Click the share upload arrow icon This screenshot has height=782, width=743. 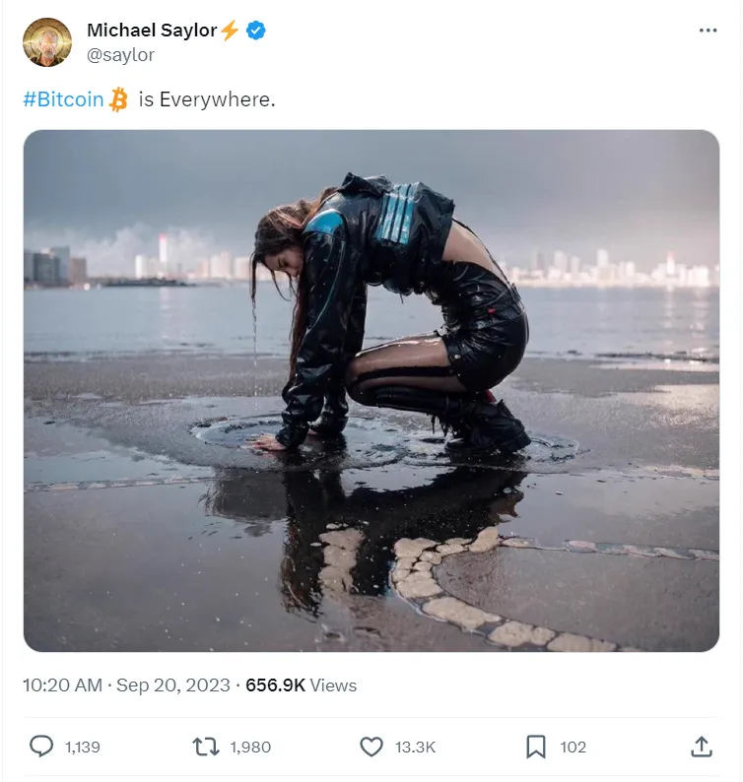[701, 747]
